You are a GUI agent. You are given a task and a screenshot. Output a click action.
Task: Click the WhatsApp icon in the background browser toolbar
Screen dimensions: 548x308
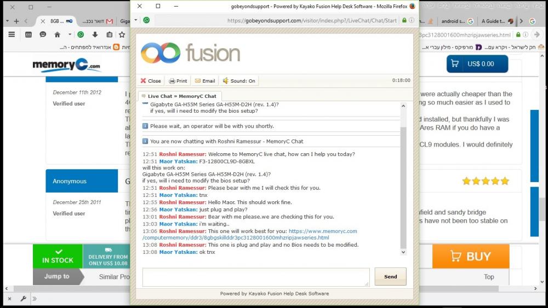coord(81,34)
